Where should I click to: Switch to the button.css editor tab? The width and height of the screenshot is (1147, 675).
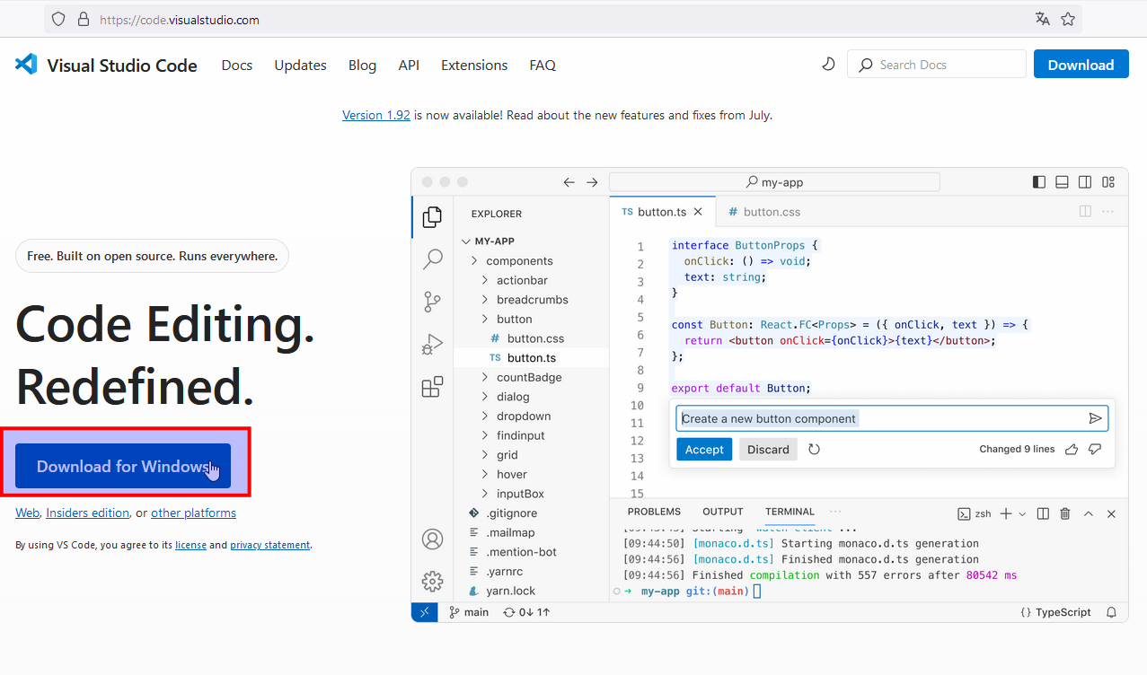click(763, 212)
